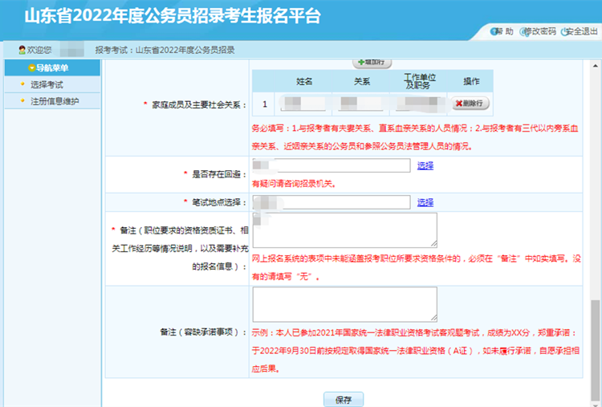Click the 笔试地点选择 input field
Image resolution: width=602 pixels, height=407 pixels.
point(331,202)
